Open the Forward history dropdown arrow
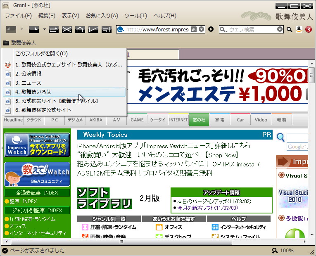 pos(44,29)
